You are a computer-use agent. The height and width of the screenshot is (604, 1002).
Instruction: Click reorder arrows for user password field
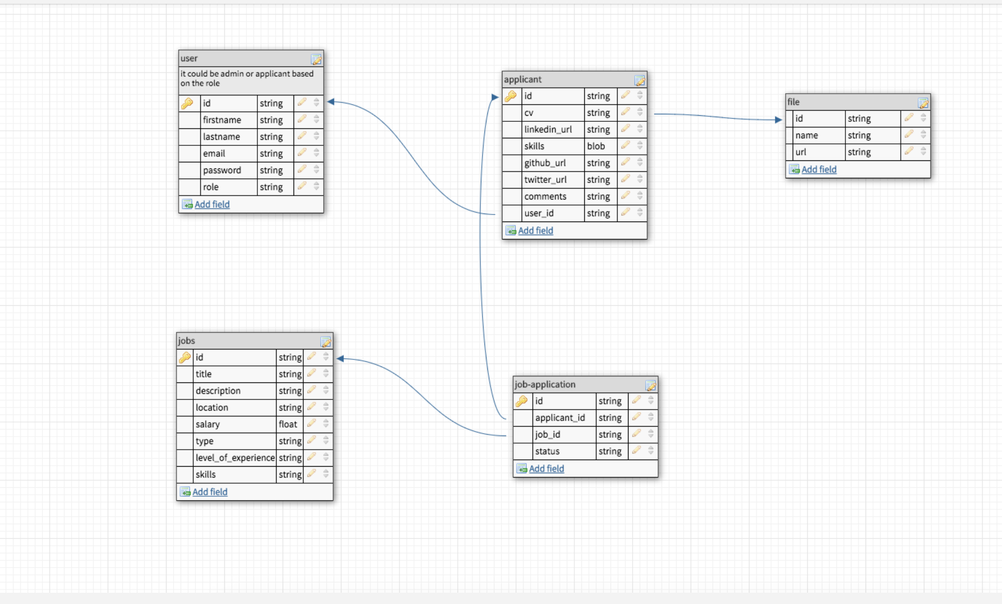[317, 169]
